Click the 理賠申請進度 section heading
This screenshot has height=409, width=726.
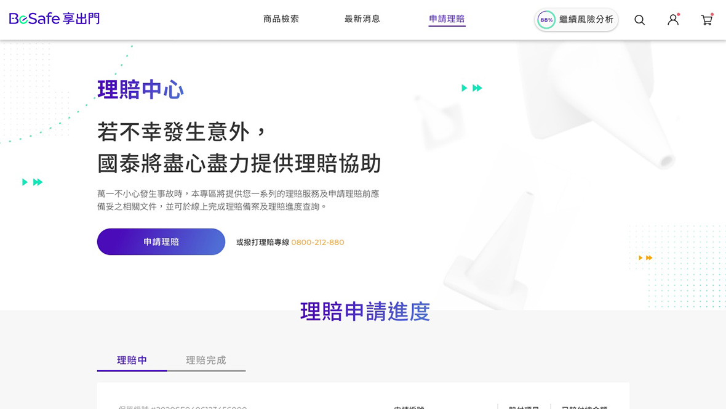365,312
